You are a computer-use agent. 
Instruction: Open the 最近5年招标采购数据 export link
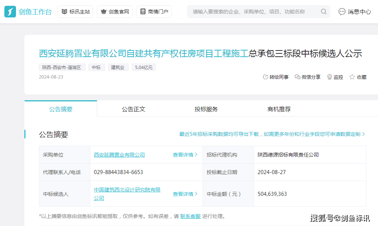click(x=272, y=134)
